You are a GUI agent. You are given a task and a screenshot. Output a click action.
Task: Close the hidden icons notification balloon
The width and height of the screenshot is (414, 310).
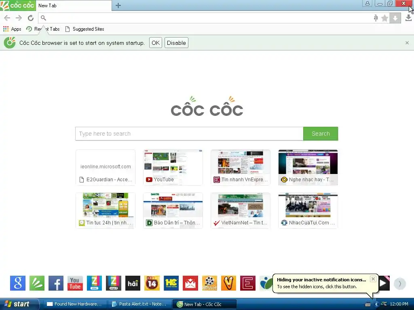tap(373, 279)
